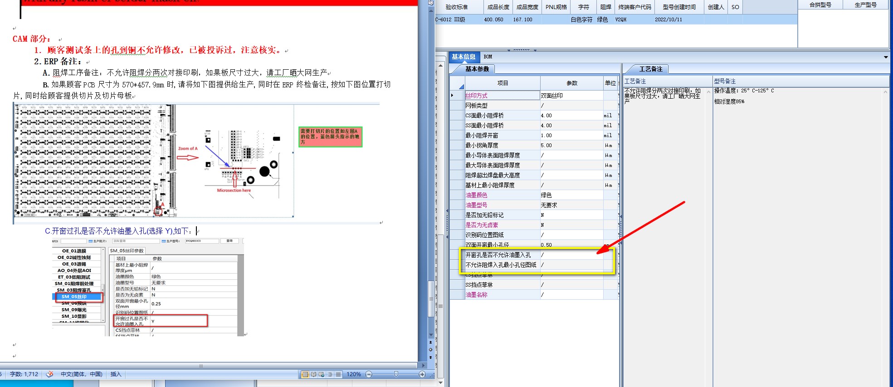Click the SS挡点菲林 value cell
This screenshot has width=893, height=387.
(571, 285)
